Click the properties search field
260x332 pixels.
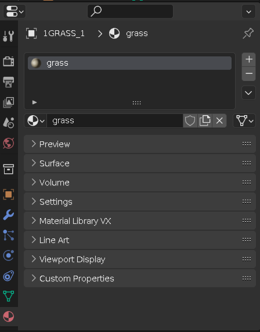[130, 11]
